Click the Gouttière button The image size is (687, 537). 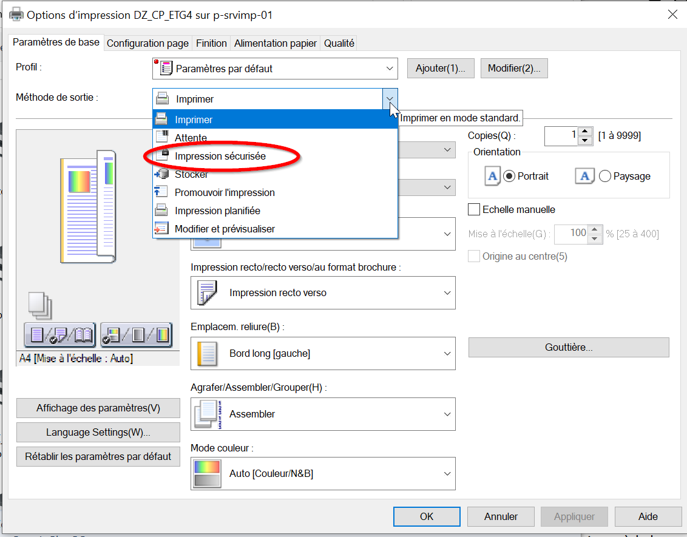coord(569,347)
